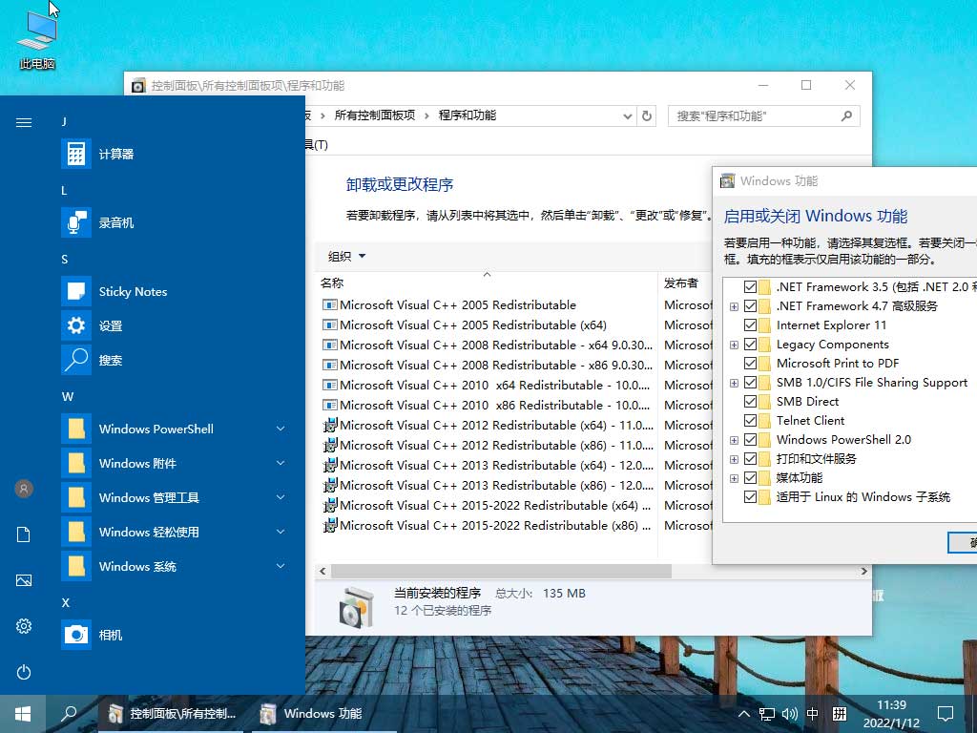Sort programs by the 名称 column header
977x733 pixels.
(x=488, y=283)
